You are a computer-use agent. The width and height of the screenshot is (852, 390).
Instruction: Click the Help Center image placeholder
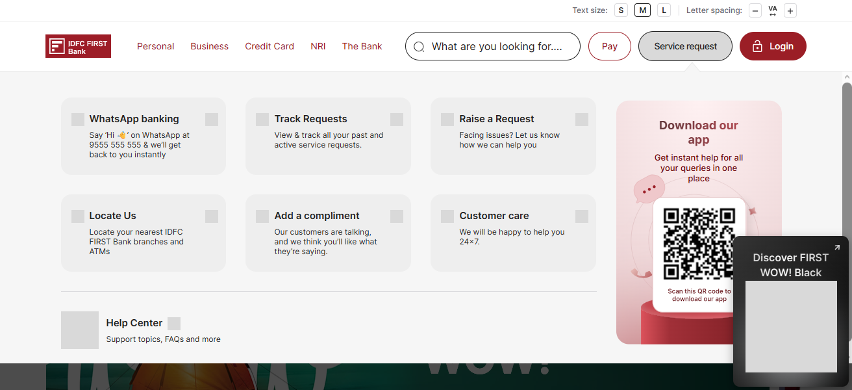click(80, 330)
